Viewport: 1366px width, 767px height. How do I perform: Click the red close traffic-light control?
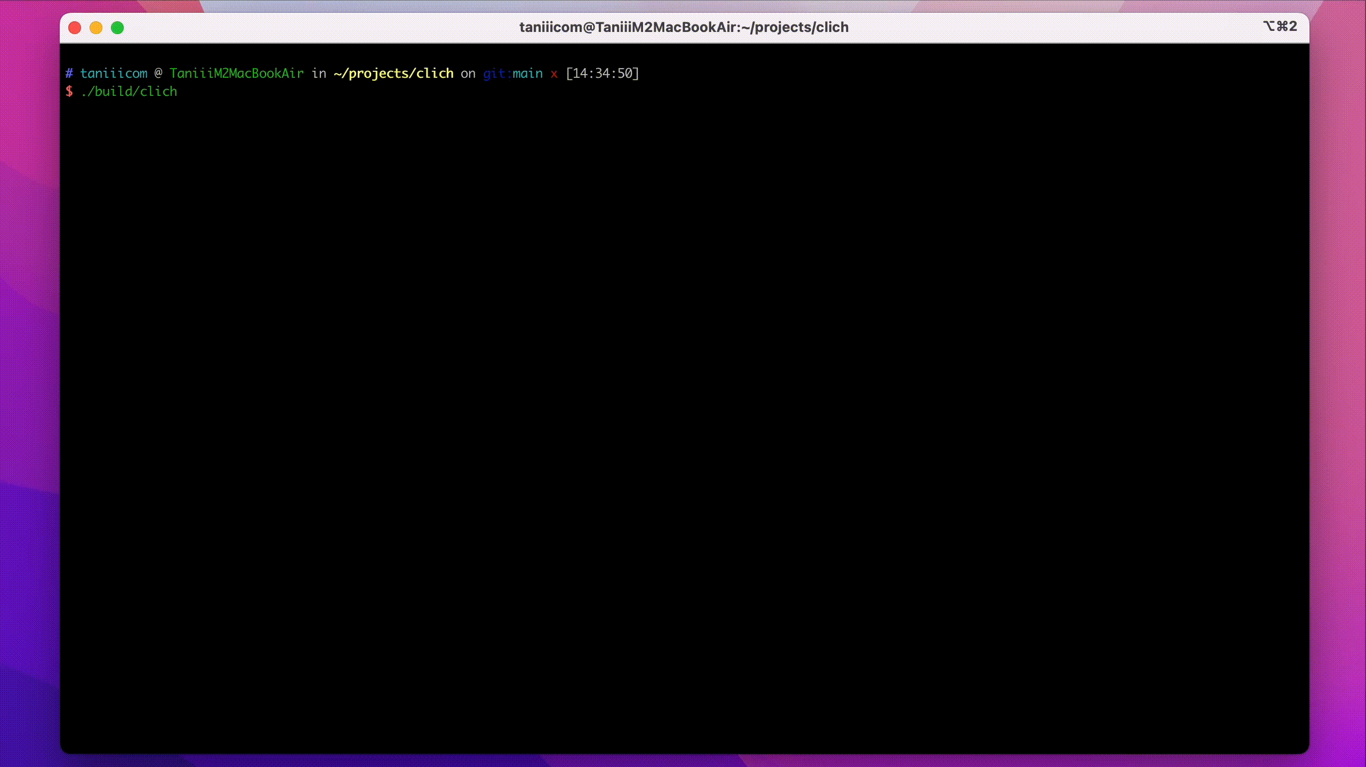pyautogui.click(x=75, y=27)
